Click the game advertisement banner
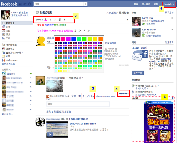Screen dimensions: 177x143 pyautogui.click(x=158, y=122)
